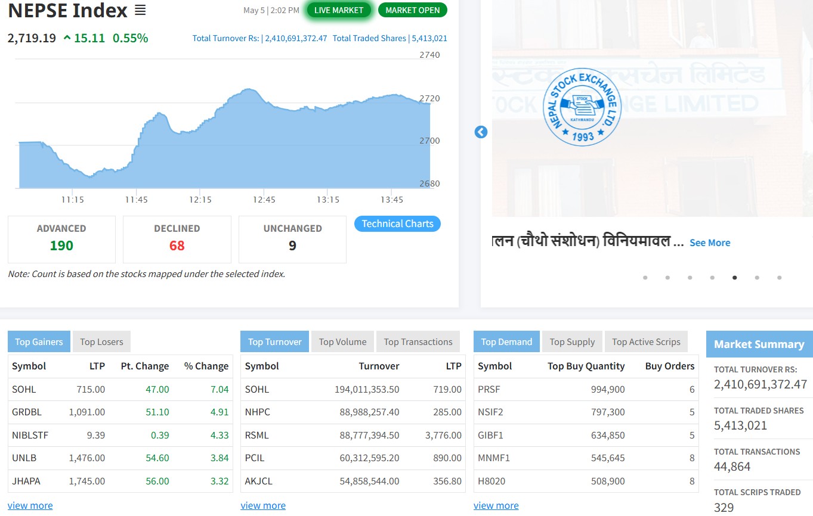
Task: Go to the previous carousel slide arrow
Action: pos(481,132)
